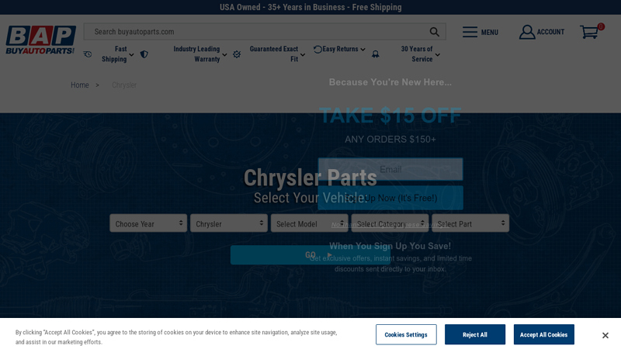Open the Select Model selector

pos(309,223)
